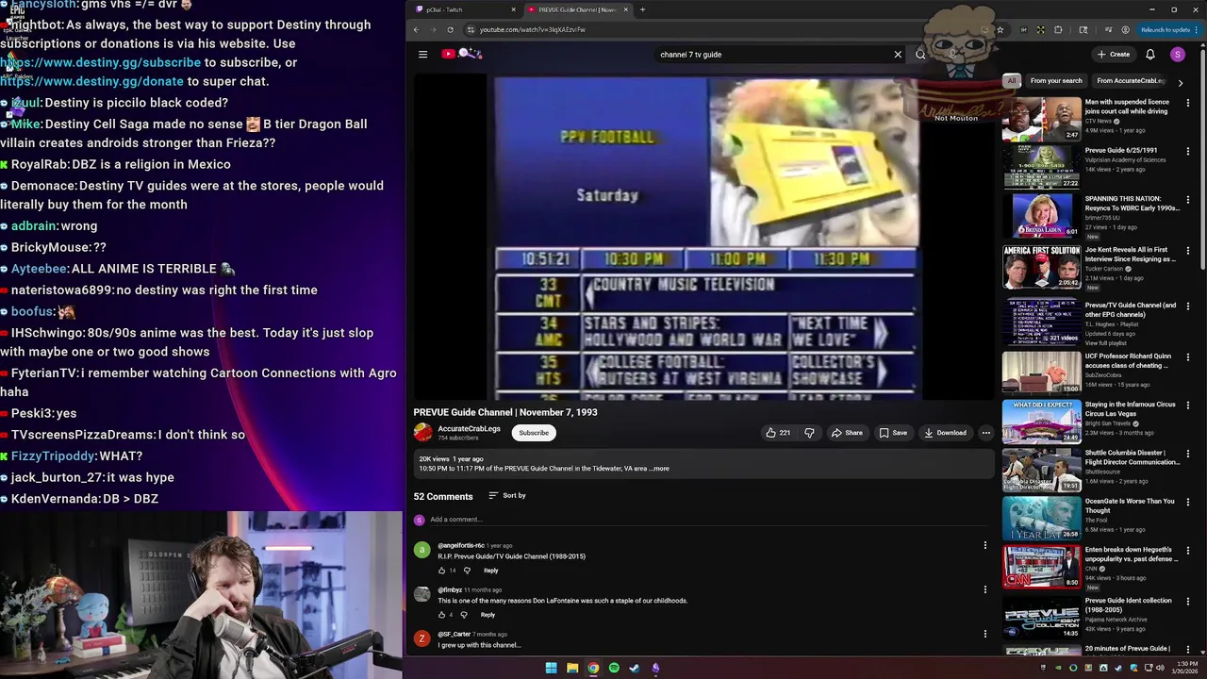Open Steam from the taskbar

tap(635, 668)
